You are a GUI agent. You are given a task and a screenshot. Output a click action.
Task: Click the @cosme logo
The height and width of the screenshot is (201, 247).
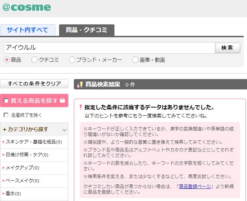coord(27,7)
